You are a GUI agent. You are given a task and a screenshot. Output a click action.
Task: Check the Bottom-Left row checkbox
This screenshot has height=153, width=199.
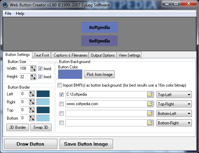click(61, 114)
